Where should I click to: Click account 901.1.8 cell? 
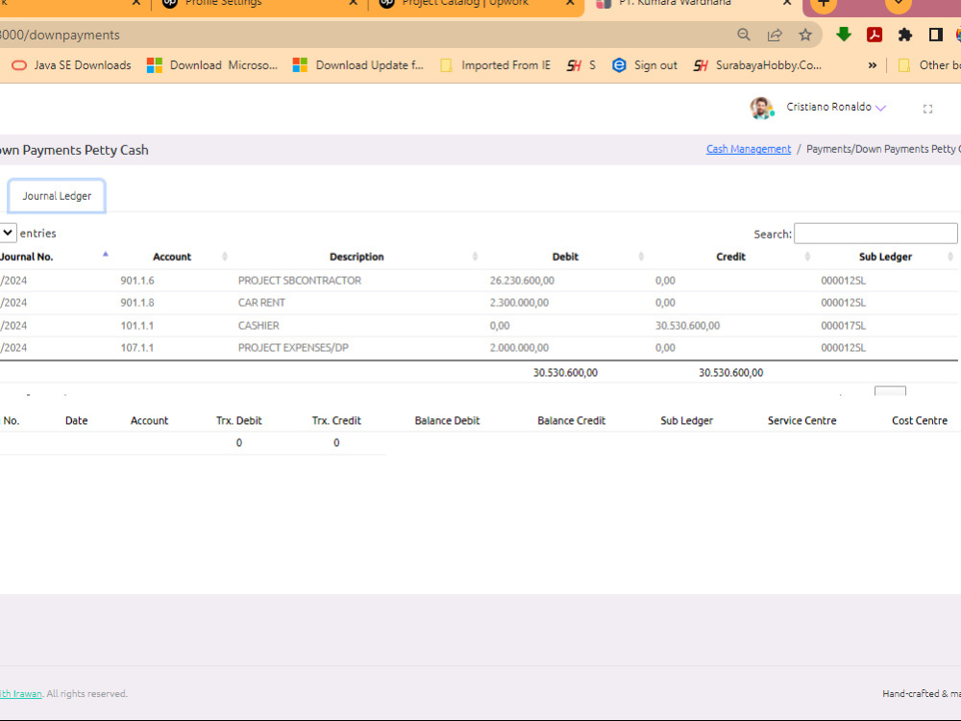coord(137,303)
